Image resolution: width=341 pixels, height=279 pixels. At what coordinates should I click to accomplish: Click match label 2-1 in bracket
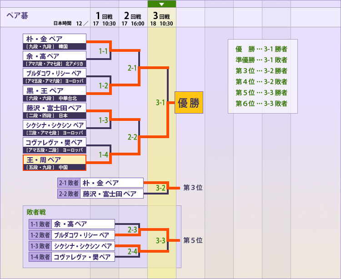pyautogui.click(x=132, y=68)
